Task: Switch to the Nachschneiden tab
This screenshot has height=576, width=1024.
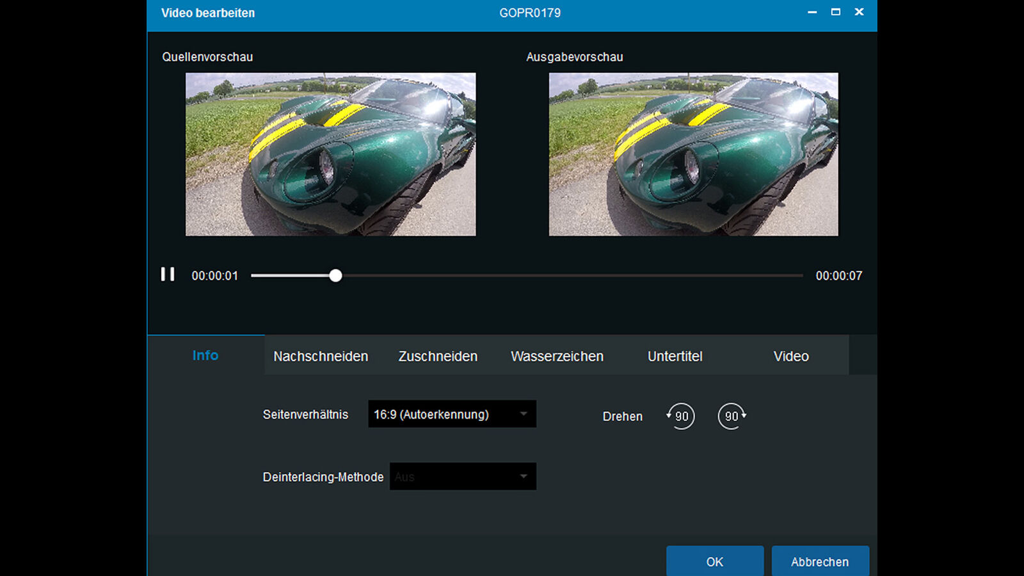Action: pyautogui.click(x=320, y=356)
